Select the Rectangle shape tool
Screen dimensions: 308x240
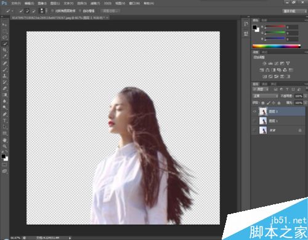pos(4,134)
